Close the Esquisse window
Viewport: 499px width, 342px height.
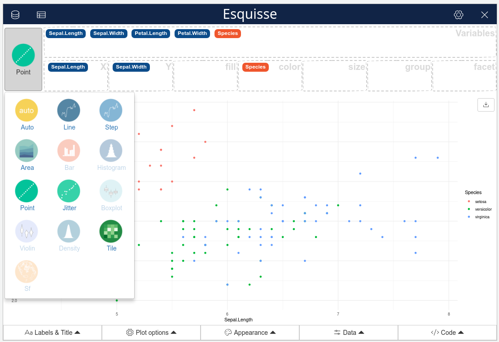[x=485, y=15]
